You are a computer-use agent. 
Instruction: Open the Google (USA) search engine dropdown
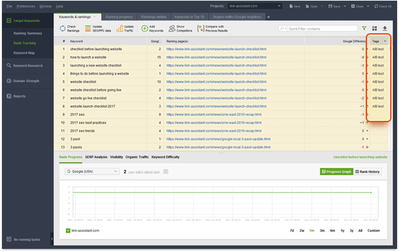(92, 171)
